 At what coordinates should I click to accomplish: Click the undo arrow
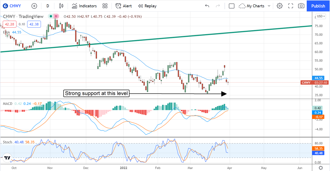[x=207, y=6]
